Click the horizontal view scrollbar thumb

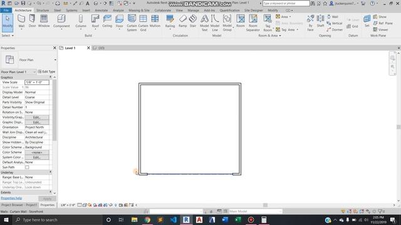pos(265,205)
